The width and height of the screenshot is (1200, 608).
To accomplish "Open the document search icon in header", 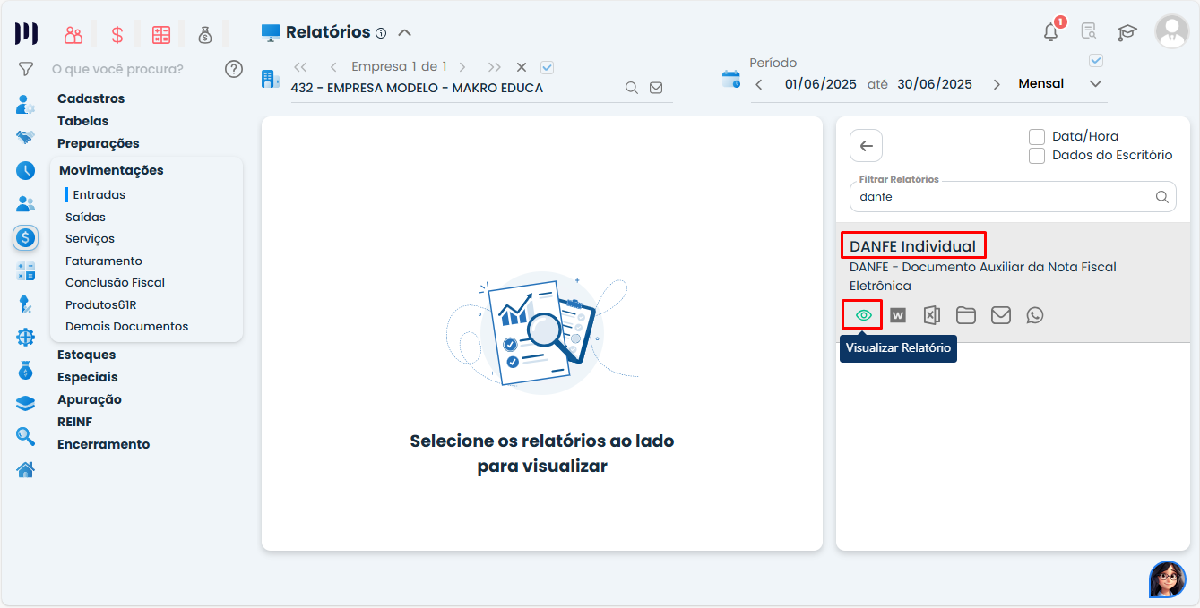I will (1089, 32).
